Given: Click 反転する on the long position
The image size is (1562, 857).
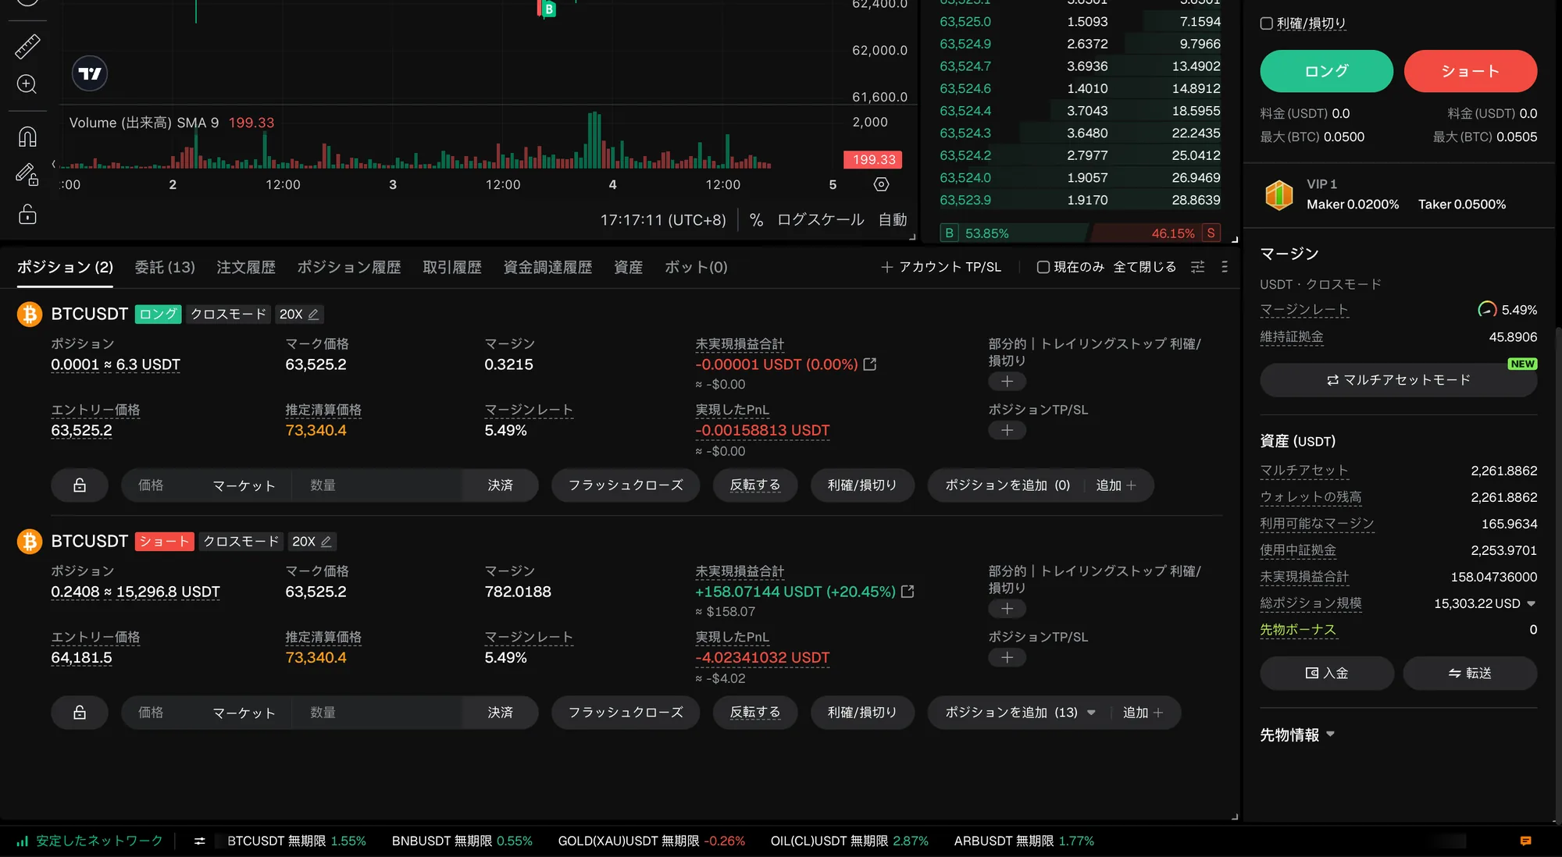Looking at the screenshot, I should [755, 485].
